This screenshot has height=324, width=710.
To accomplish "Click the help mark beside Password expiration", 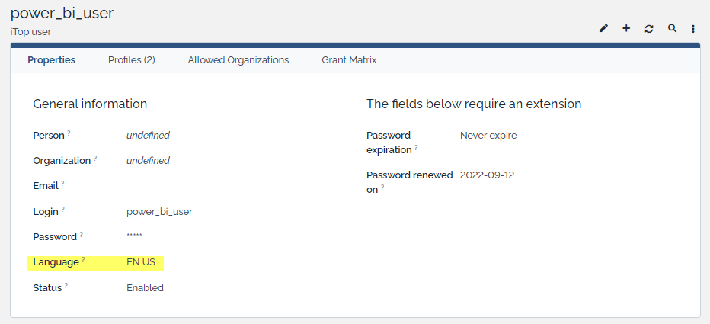I will (x=416, y=148).
